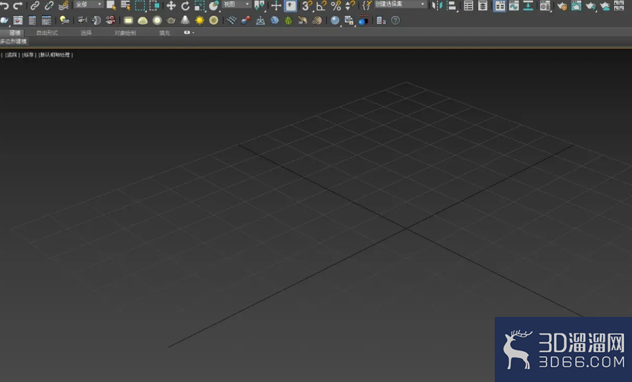Activate the Select Object cursor tool
This screenshot has height=382, width=632.
click(x=111, y=5)
